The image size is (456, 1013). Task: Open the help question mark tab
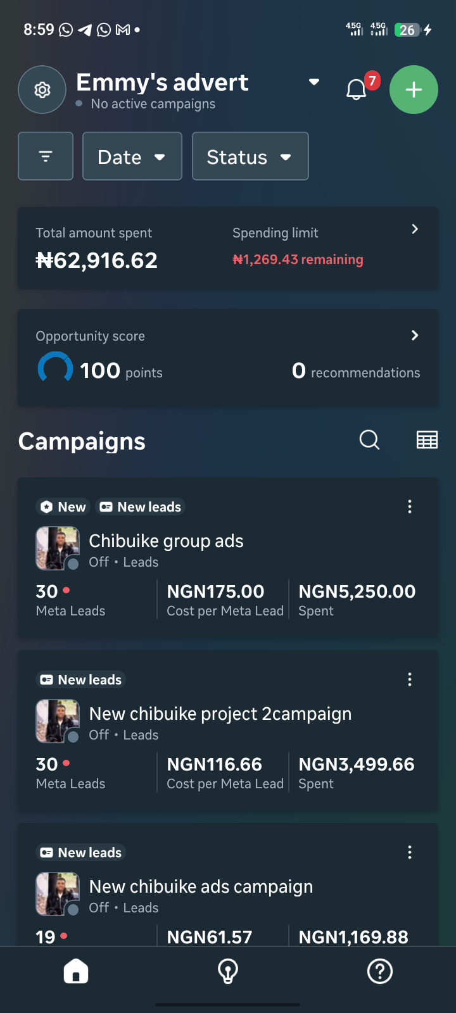coord(380,971)
